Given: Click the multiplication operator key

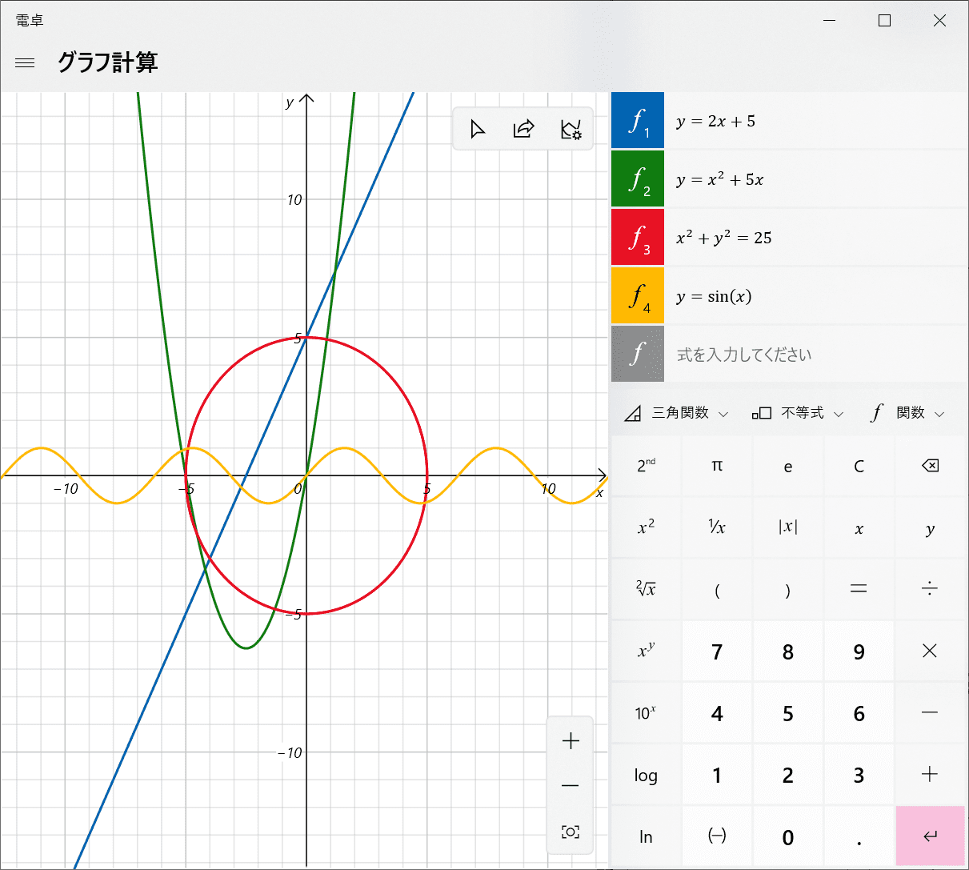Looking at the screenshot, I should 930,651.
